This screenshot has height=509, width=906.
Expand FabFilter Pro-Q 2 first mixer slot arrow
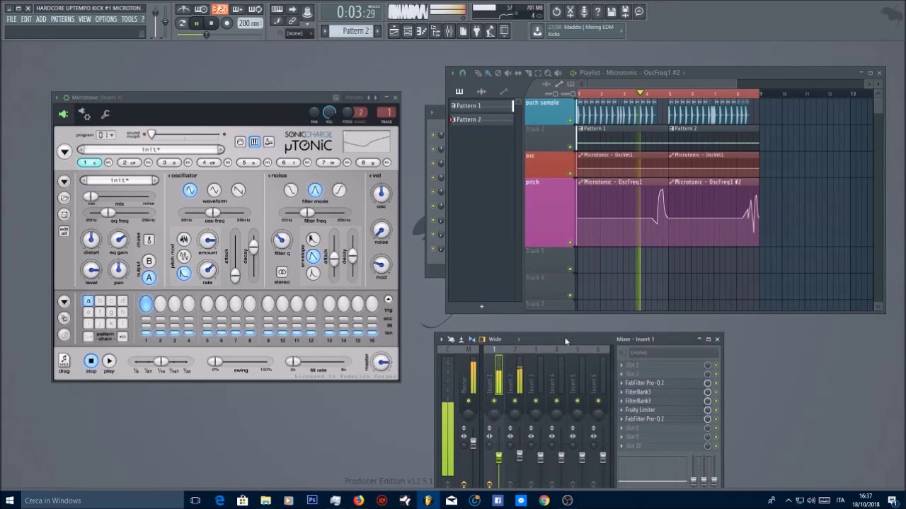[621, 383]
